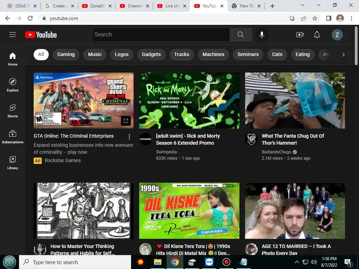Select the Trucks filter chip
The height and width of the screenshot is (269, 359).
click(182, 54)
